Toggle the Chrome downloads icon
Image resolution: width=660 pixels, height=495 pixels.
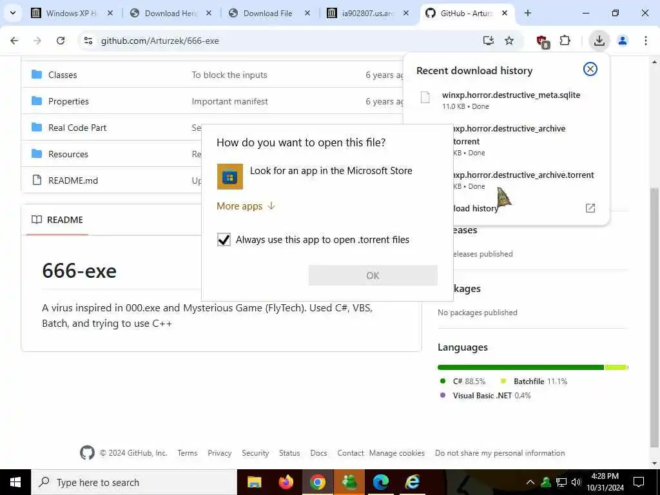click(x=599, y=41)
